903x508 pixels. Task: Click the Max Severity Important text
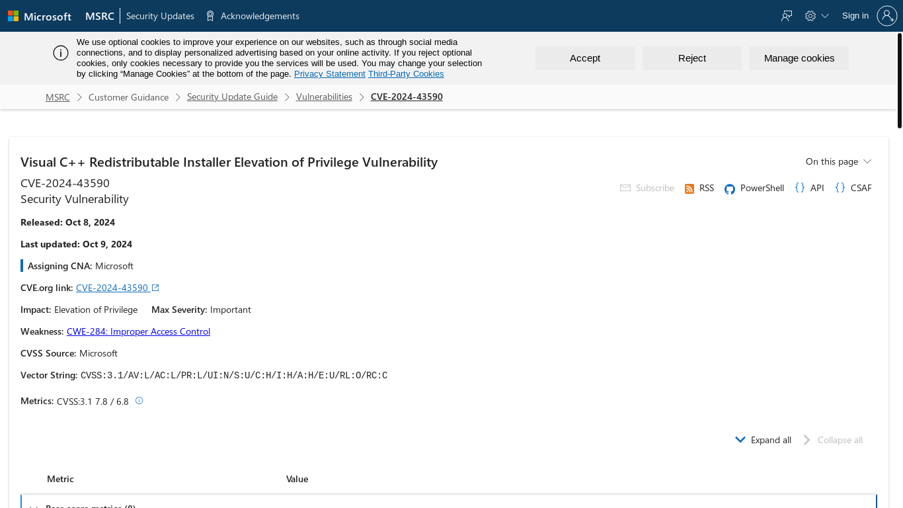point(201,310)
